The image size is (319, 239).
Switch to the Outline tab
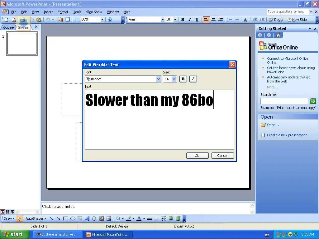tap(8, 27)
